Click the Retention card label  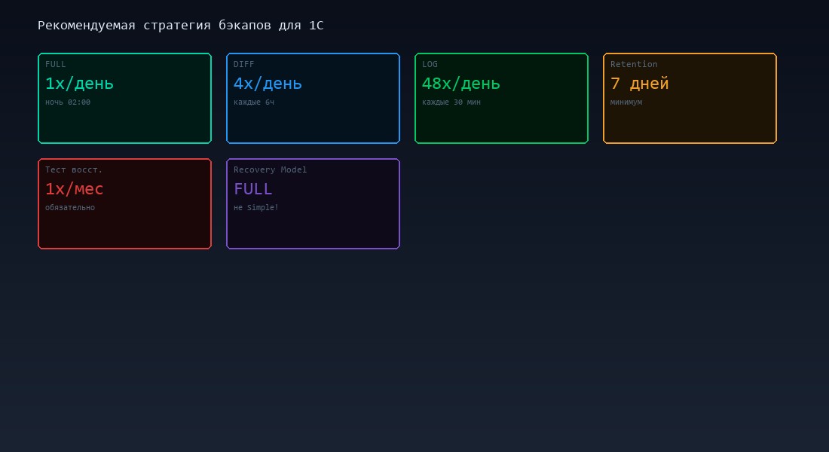click(x=634, y=65)
